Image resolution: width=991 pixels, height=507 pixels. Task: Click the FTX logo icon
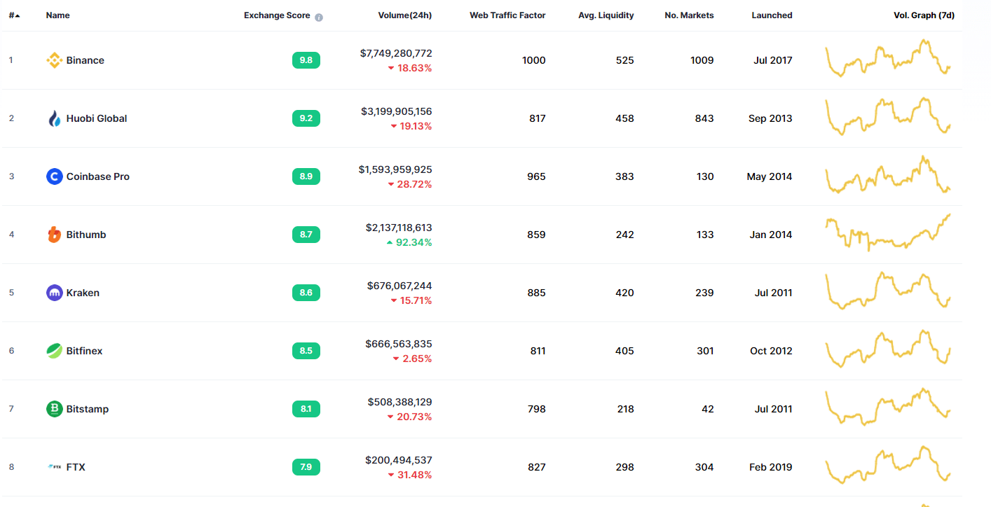[x=54, y=467]
